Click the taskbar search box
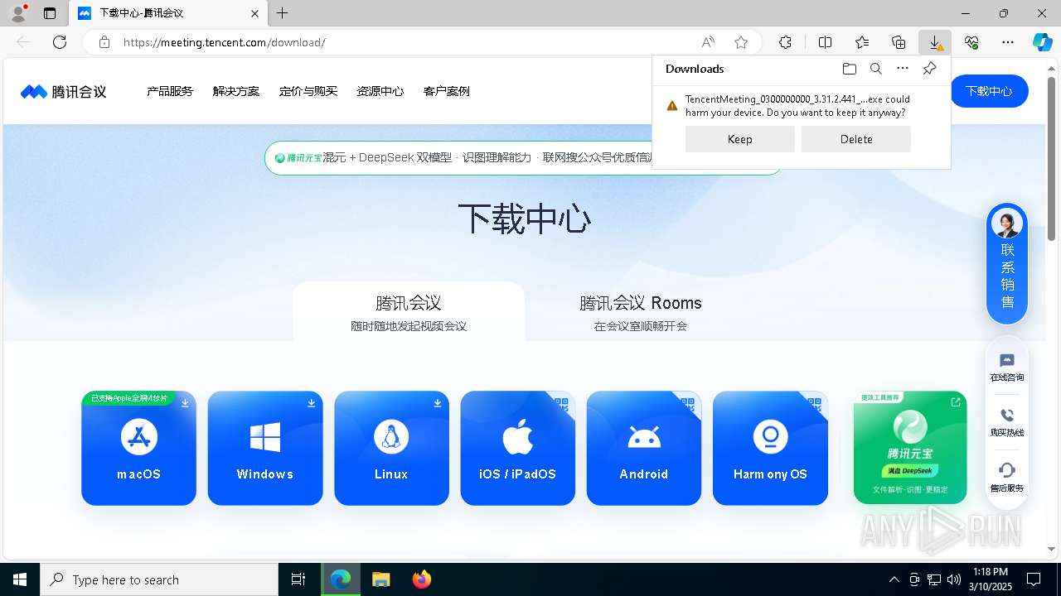This screenshot has width=1061, height=596. click(x=159, y=579)
